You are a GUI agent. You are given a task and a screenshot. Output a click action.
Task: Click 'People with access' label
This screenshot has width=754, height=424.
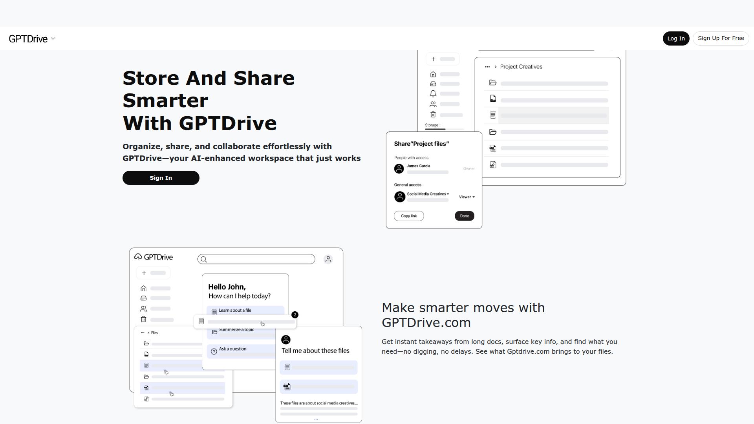point(411,158)
